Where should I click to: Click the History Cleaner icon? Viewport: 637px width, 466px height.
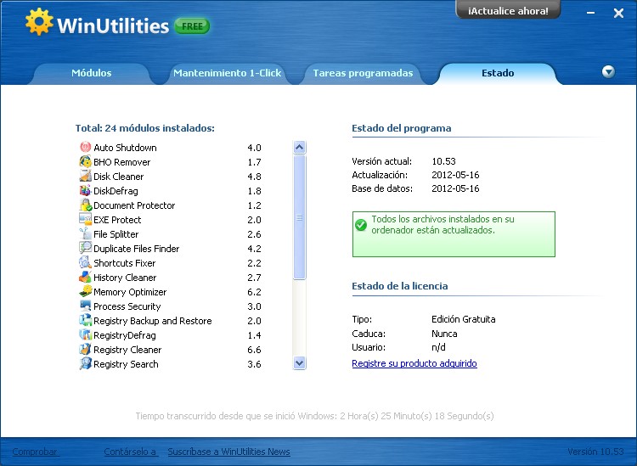coord(85,277)
